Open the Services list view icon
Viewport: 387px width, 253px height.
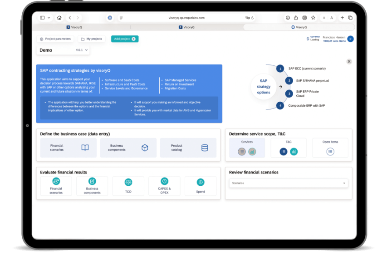click(242, 151)
